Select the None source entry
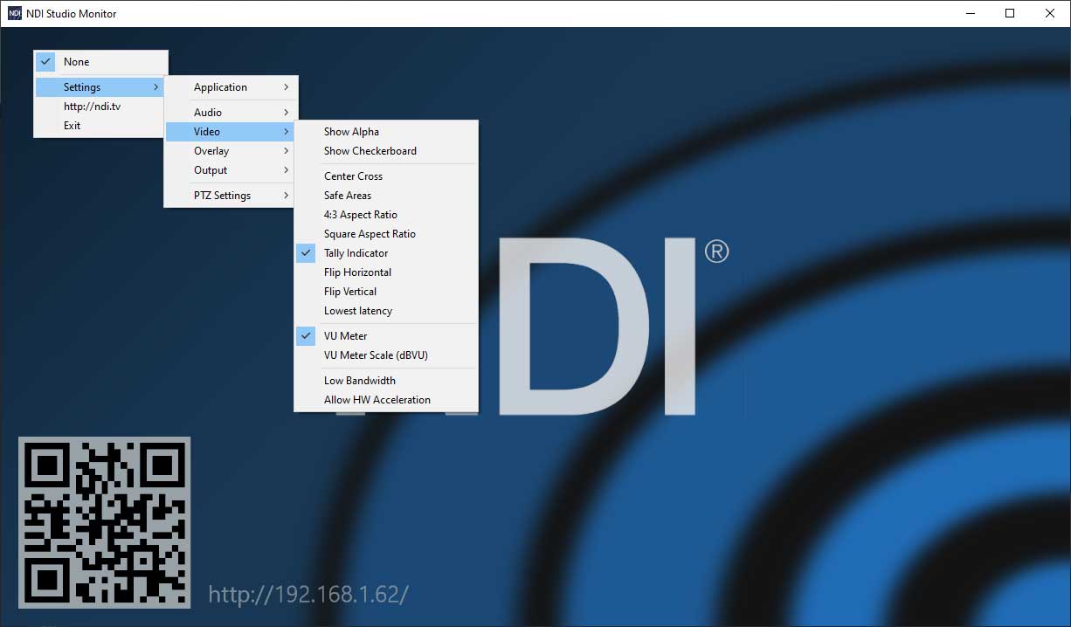 click(100, 62)
